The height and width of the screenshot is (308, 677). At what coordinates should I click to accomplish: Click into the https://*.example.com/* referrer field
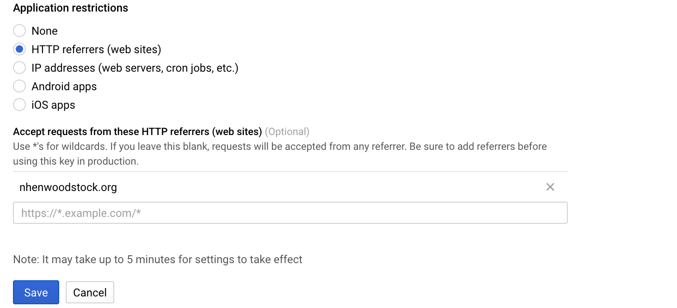click(290, 213)
